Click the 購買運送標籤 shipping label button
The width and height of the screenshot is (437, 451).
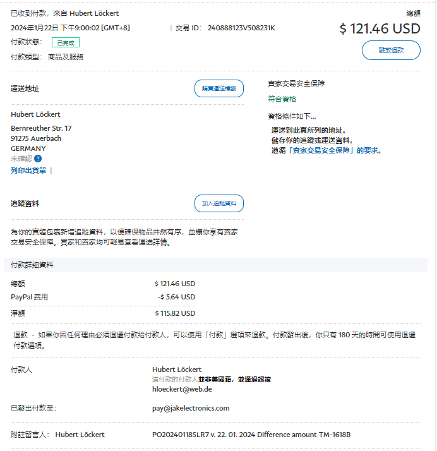pyautogui.click(x=218, y=88)
